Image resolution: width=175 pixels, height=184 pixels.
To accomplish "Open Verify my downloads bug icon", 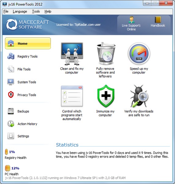I will (x=139, y=96).
